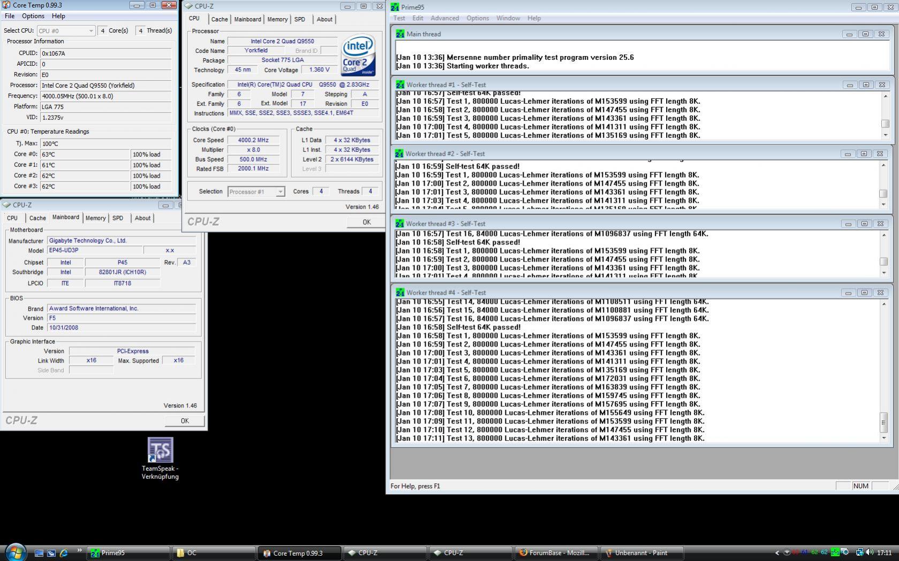Launch Internet Explorer from quick launch
The image size is (899, 561).
[64, 553]
